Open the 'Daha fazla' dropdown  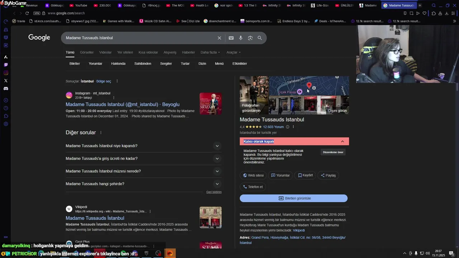tap(210, 52)
